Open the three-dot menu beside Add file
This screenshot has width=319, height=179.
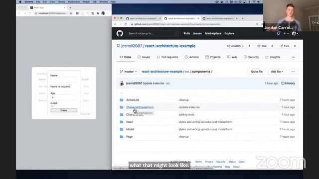[x=293, y=72]
